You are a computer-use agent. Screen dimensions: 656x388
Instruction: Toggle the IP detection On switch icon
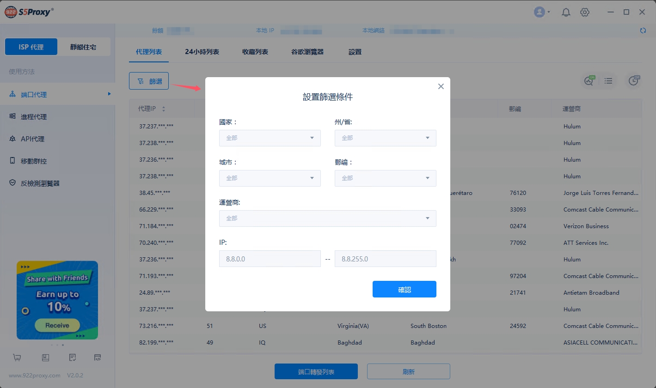tap(589, 81)
